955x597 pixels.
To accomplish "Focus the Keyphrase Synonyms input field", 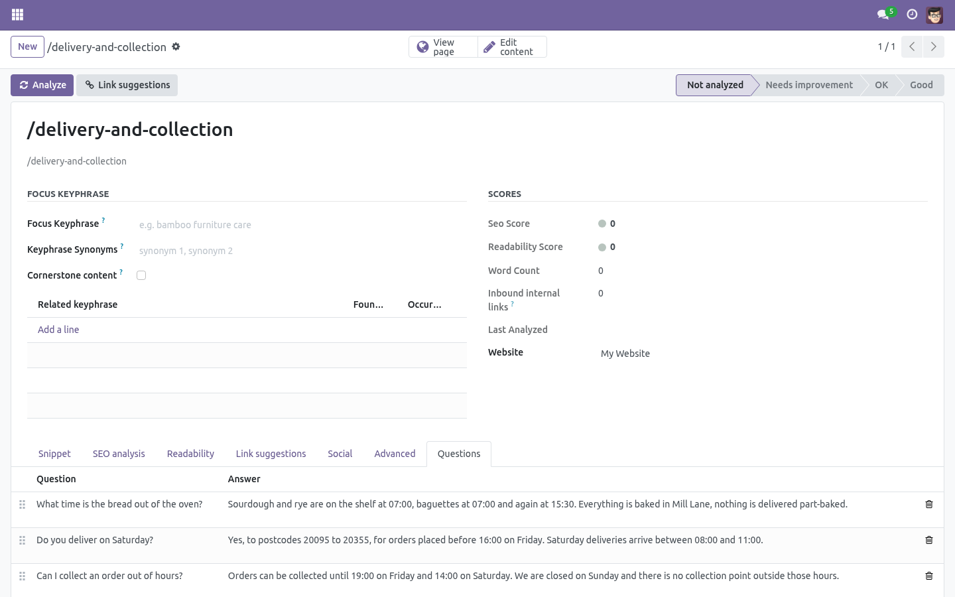I will click(300, 251).
